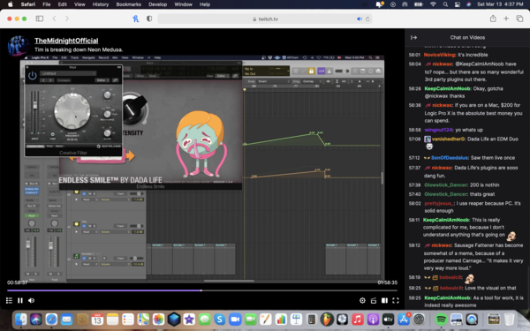Click nickwax username in Sausage Fattener message

[x=442, y=245]
